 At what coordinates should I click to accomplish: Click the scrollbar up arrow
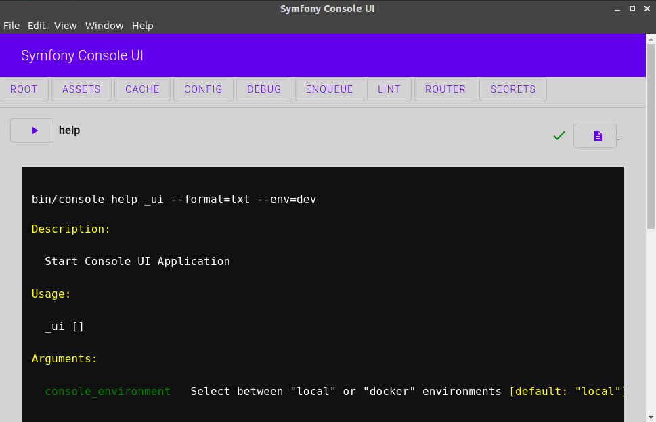coord(651,39)
